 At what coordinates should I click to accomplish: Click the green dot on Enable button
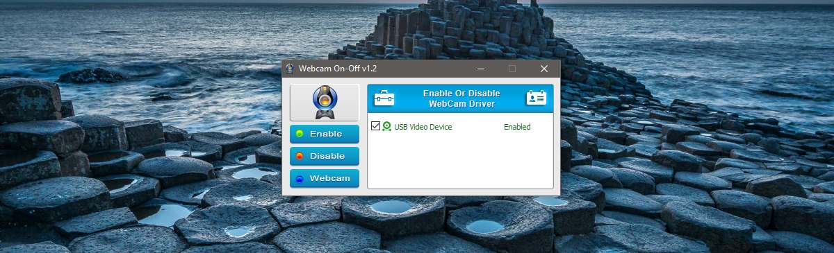tap(300, 134)
